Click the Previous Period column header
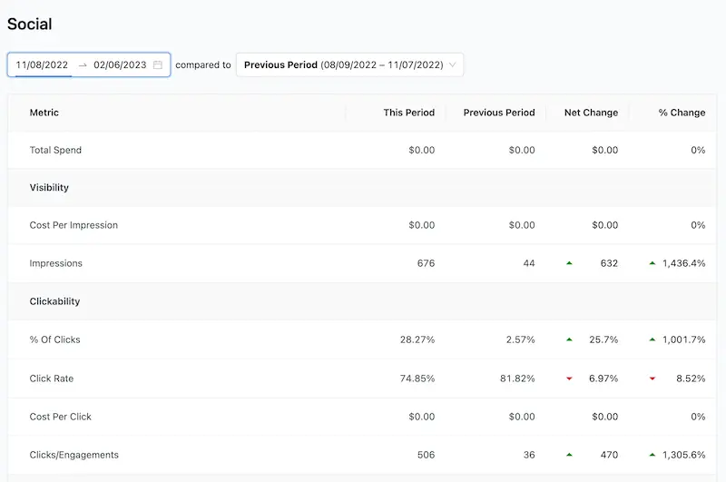Image resolution: width=726 pixels, height=482 pixels. (499, 113)
